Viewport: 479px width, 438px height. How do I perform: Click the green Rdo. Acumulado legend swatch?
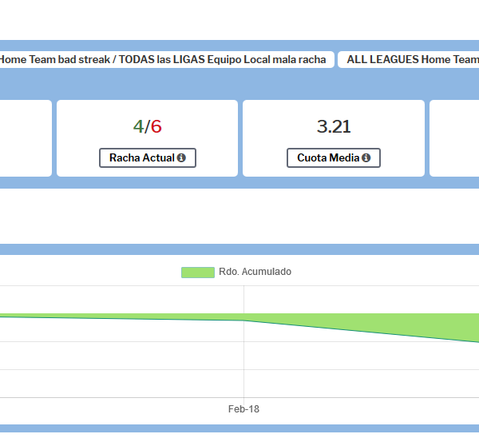197,273
